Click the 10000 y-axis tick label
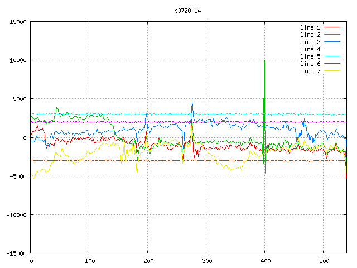Screen dimensions: 357x268 tap(17, 60)
